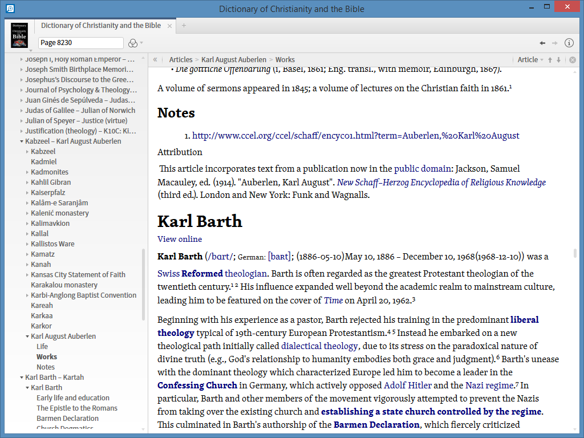Open the visual filters icon menu
Image resolution: width=584 pixels, height=438 pixels.
tap(135, 43)
